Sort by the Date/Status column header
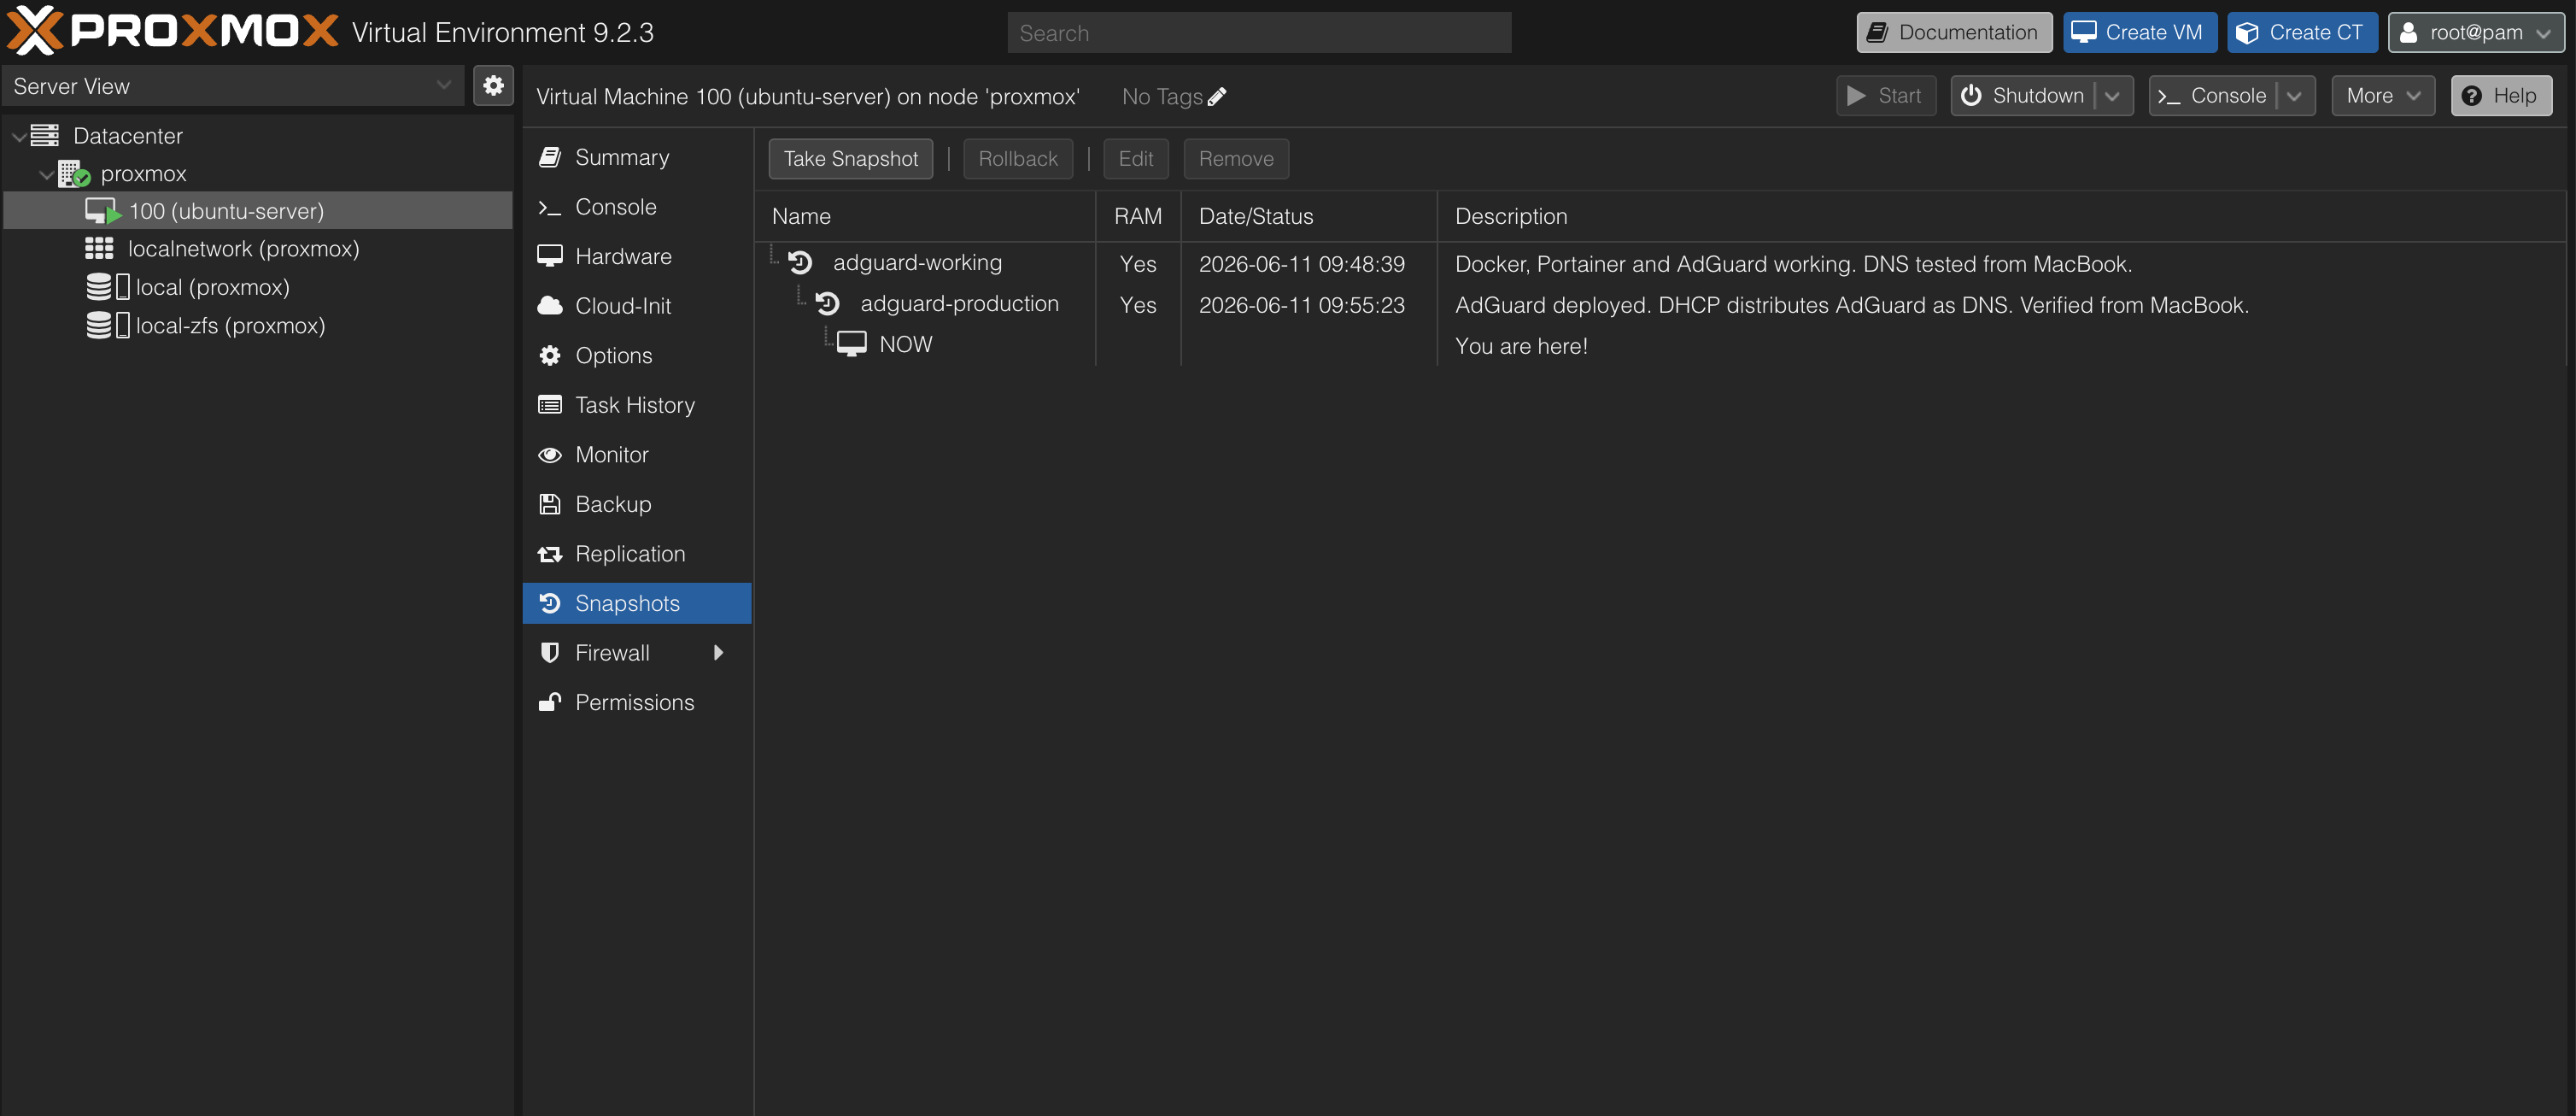 1308,216
